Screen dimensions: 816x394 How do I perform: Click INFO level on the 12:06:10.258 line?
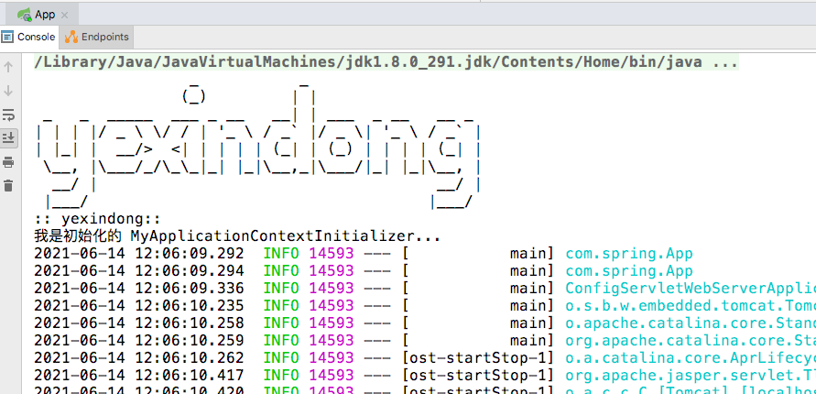click(281, 323)
